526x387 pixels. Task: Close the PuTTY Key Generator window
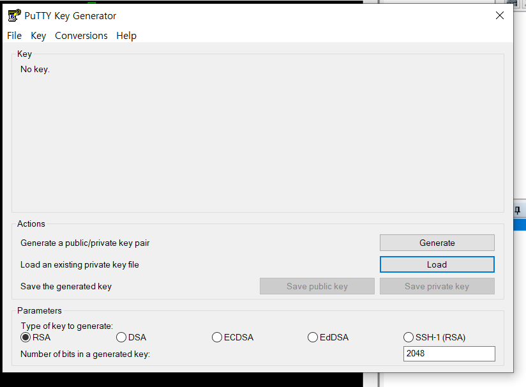[499, 15]
